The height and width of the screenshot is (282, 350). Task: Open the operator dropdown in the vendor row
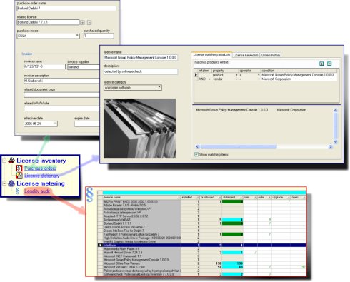pyautogui.click(x=259, y=79)
